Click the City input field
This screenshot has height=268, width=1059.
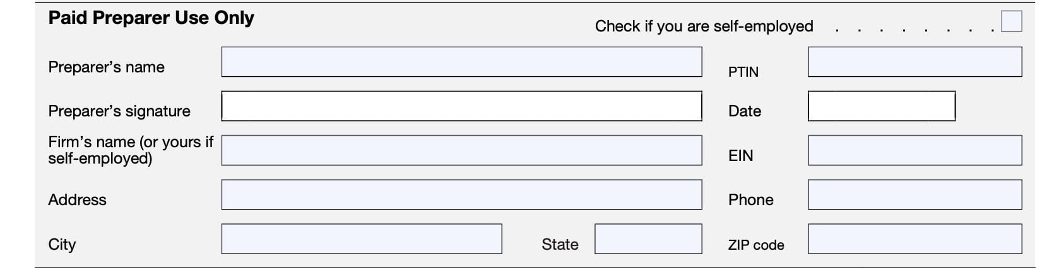click(x=361, y=239)
